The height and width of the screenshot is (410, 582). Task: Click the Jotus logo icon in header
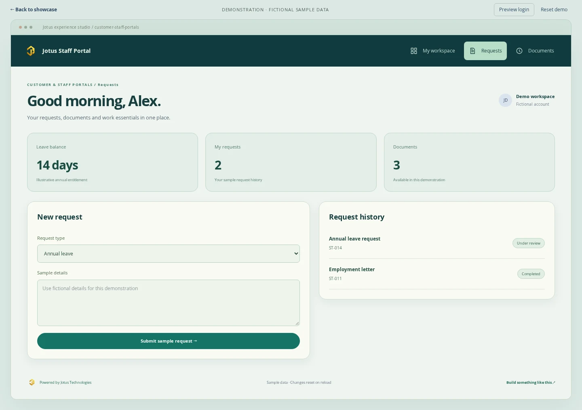pos(31,51)
